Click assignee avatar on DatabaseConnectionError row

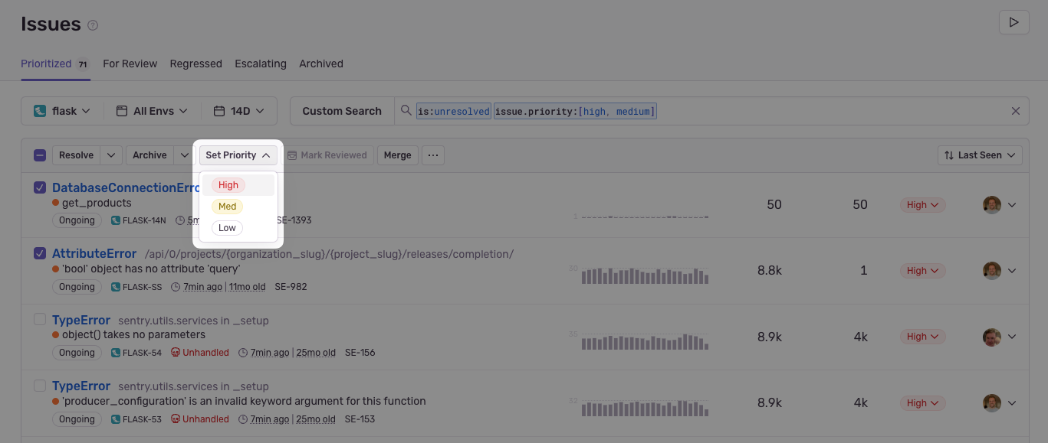[992, 205]
